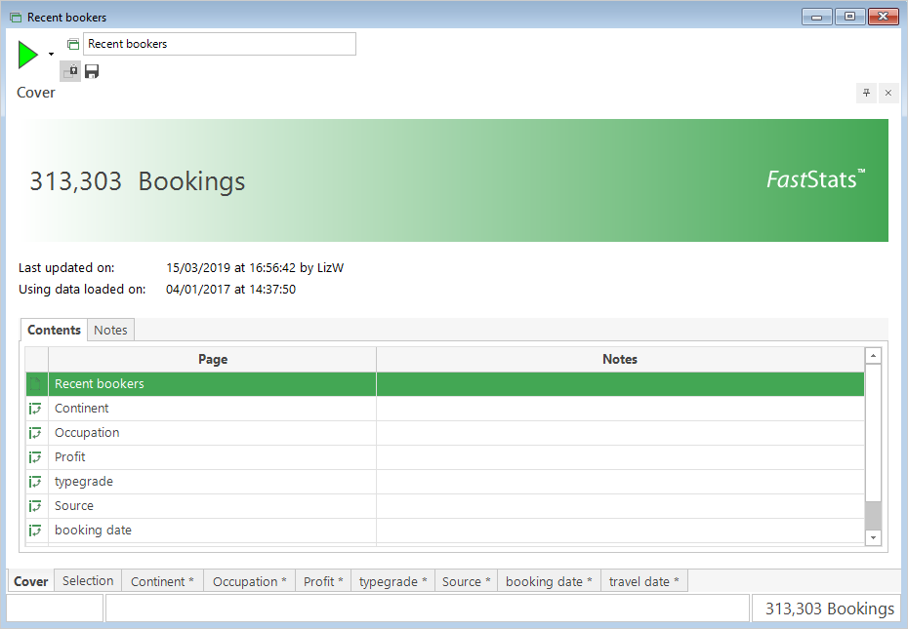The image size is (908, 629).
Task: Click the Notes column header
Action: coord(620,359)
